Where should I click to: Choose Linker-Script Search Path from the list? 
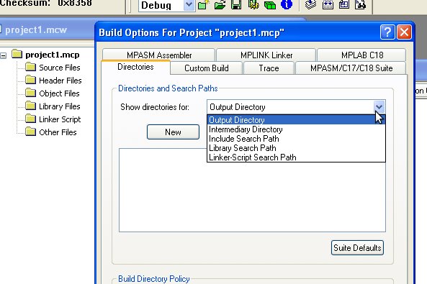296,157
